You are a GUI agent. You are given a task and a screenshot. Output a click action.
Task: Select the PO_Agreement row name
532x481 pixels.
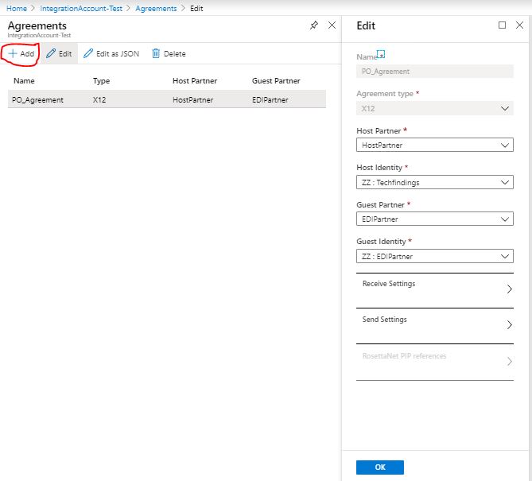(37, 100)
